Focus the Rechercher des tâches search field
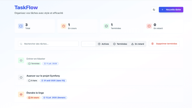Viewport: 192px width, 108px height. tap(48, 44)
